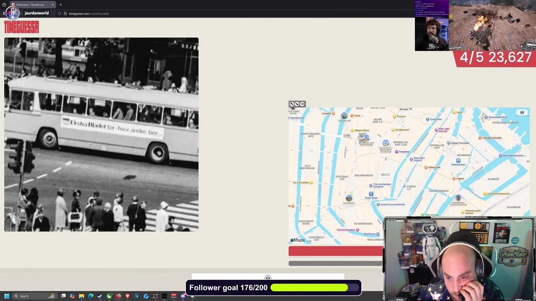Click the De Bijenkorf store marker
Screen dimensions: 536x301
392,130
